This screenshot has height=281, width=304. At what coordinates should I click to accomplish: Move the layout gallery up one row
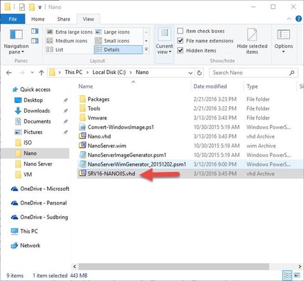[x=146, y=32]
